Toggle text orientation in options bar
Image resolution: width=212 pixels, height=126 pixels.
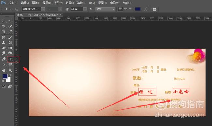point(16,9)
